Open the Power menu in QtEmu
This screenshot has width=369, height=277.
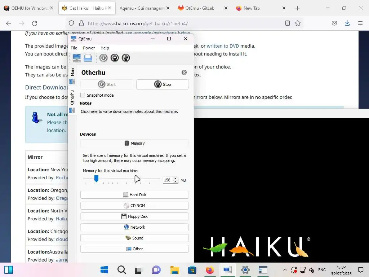(x=89, y=48)
